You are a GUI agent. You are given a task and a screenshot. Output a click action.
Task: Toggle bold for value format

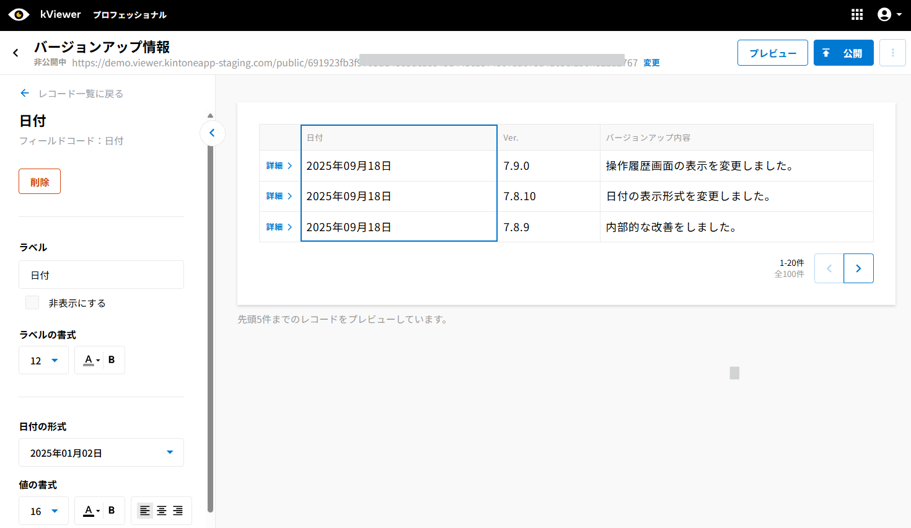112,511
